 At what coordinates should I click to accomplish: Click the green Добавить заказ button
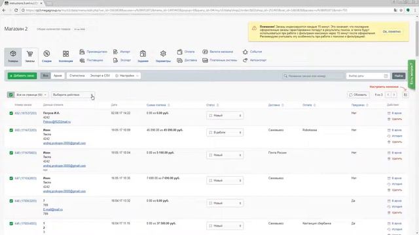pos(22,76)
